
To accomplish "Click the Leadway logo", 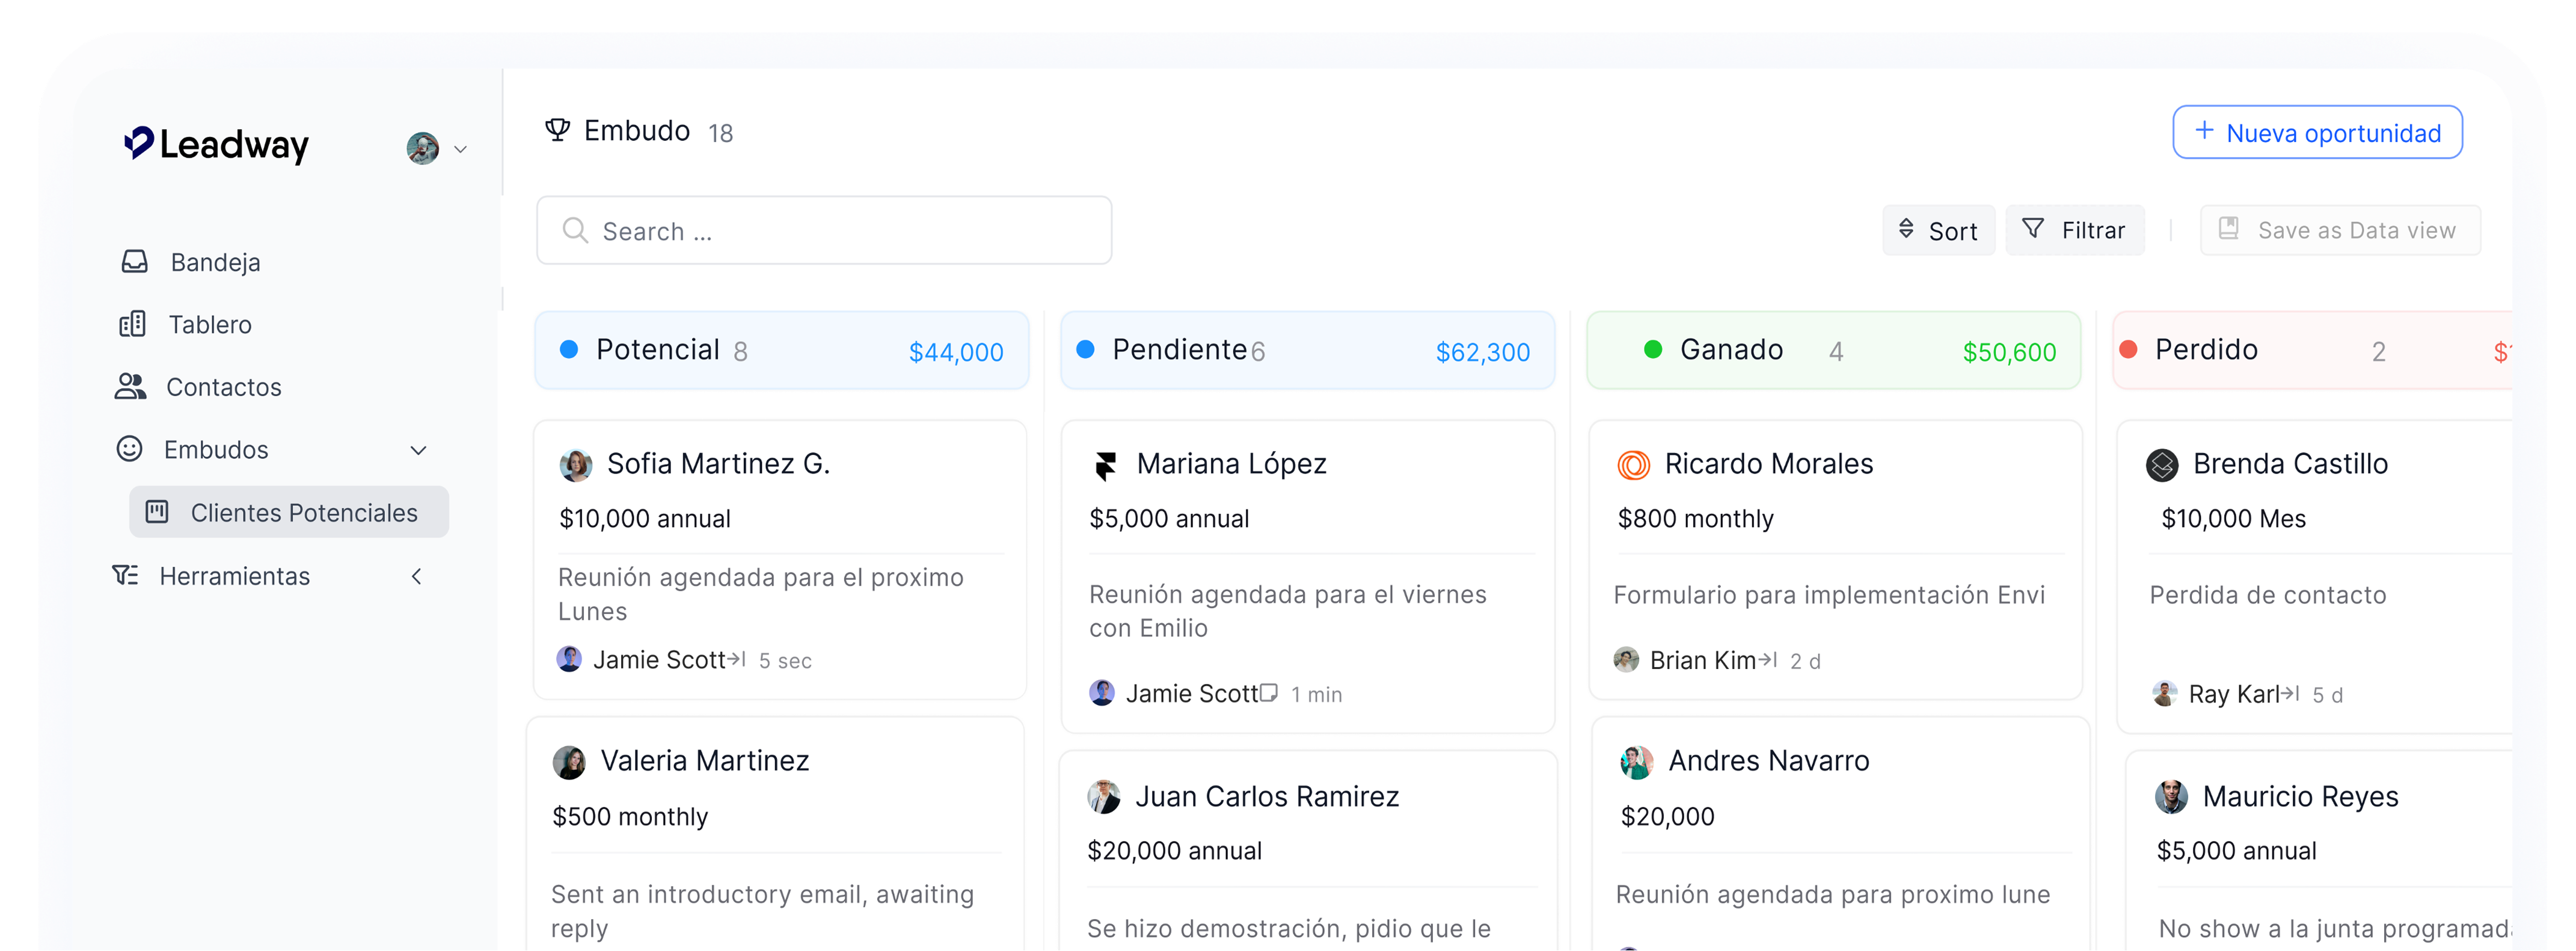I will [x=216, y=145].
